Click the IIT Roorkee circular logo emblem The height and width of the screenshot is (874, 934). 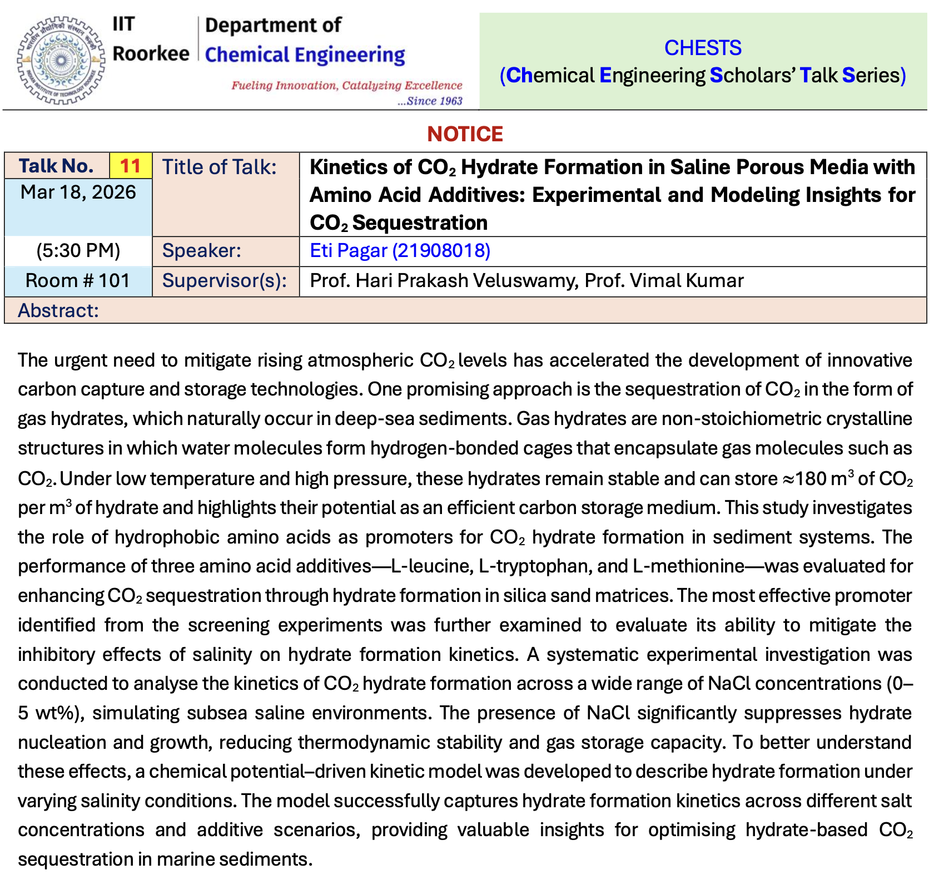click(x=61, y=60)
